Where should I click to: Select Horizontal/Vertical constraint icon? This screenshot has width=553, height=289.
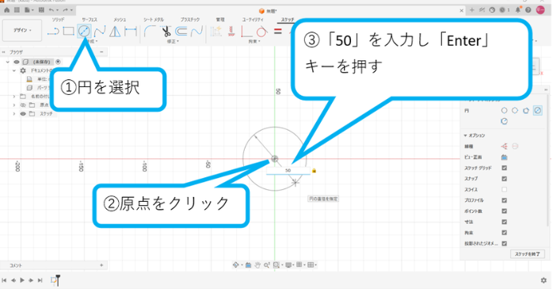246,32
